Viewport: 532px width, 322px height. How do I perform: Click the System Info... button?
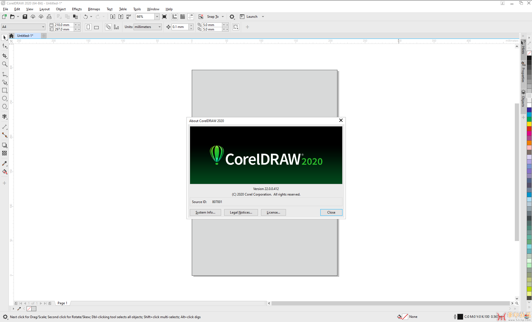(x=205, y=212)
